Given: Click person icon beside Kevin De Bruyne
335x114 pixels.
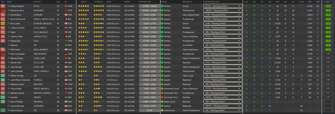Looking at the screenshot, I should tap(8, 19).
